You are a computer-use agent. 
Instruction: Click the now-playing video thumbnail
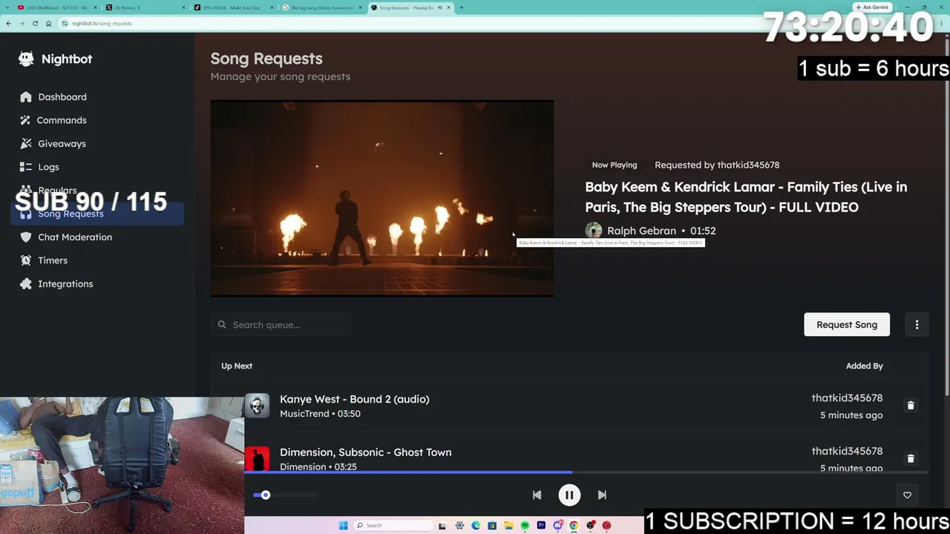[x=381, y=199]
